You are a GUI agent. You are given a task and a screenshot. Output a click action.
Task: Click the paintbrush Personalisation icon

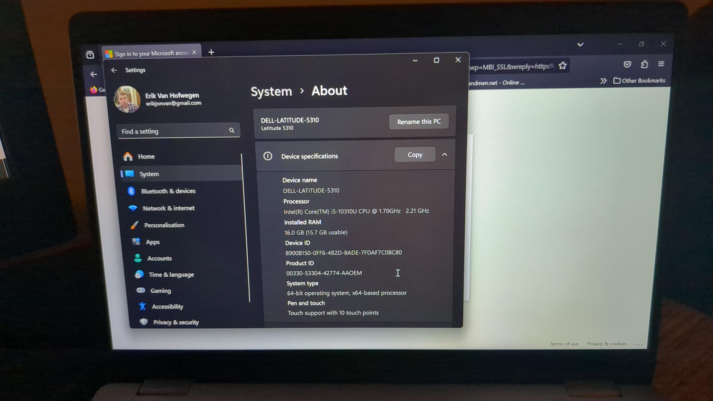[x=134, y=225]
